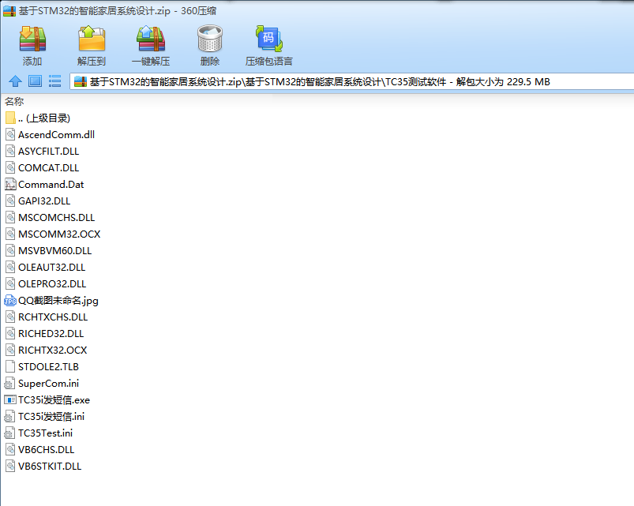Click the folder icon of 上级目录 entry

(10, 118)
